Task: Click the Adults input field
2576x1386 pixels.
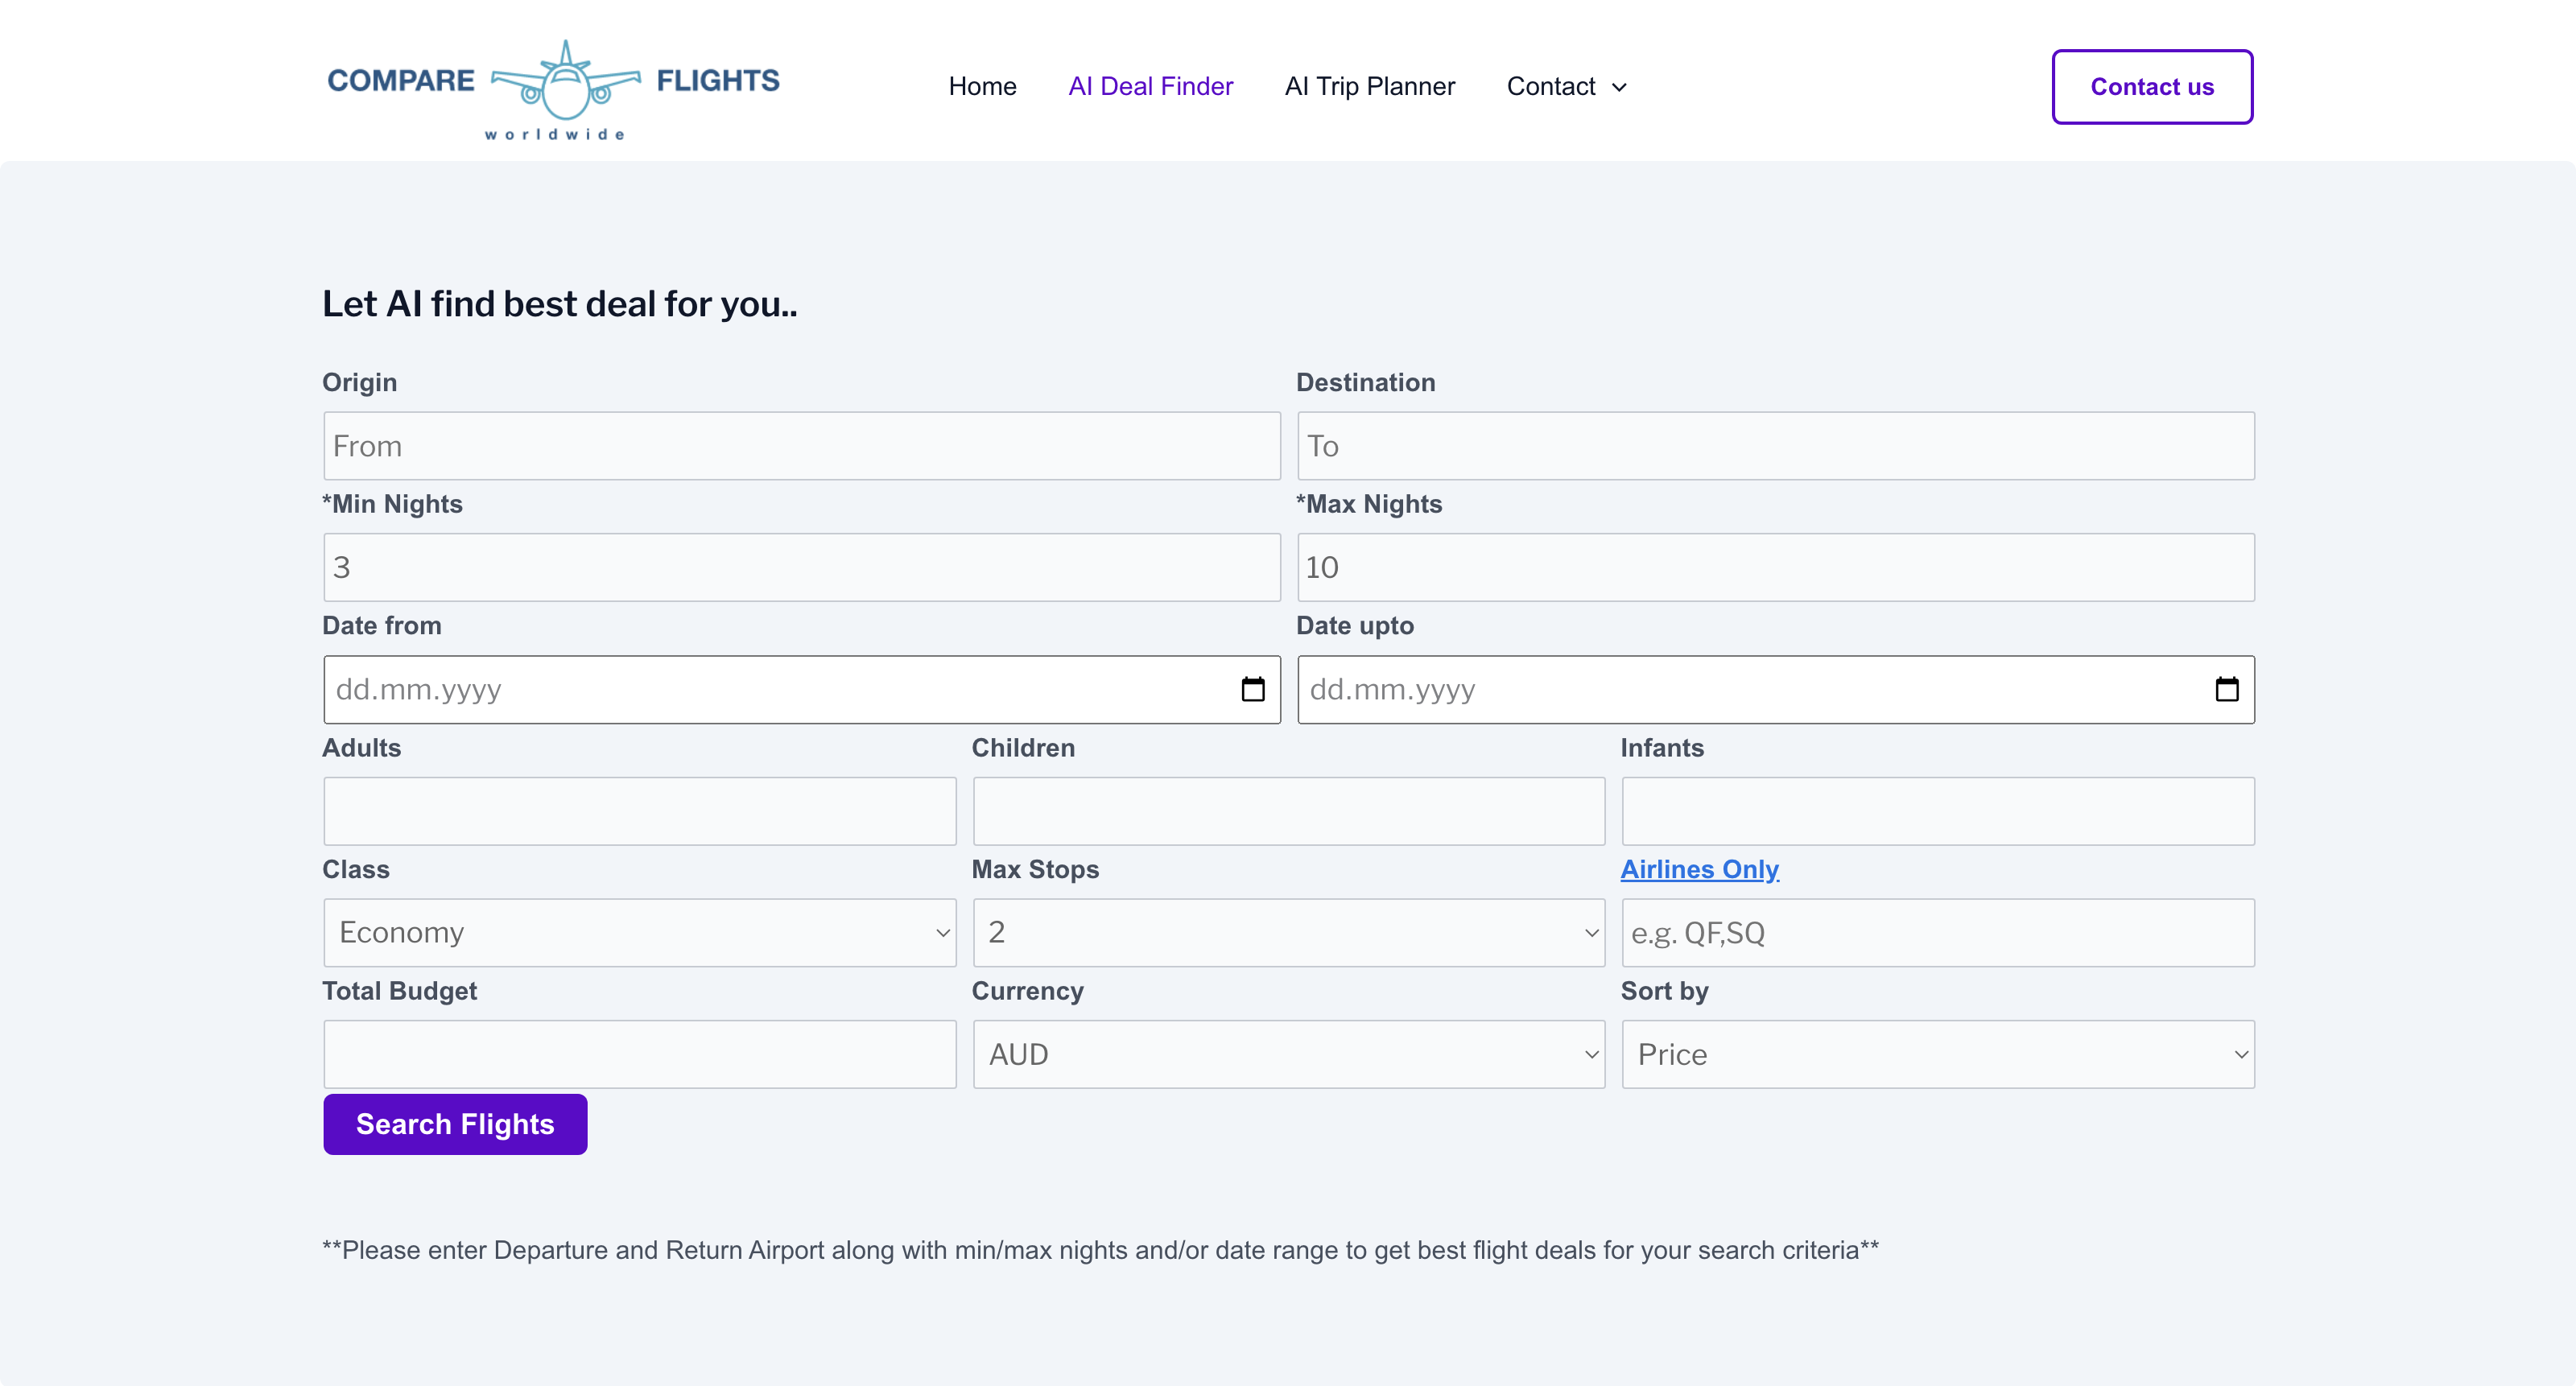Action: 639,811
